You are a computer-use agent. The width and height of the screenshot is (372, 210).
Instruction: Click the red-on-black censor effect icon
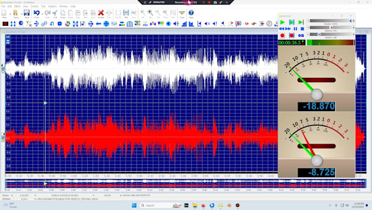[5, 24]
